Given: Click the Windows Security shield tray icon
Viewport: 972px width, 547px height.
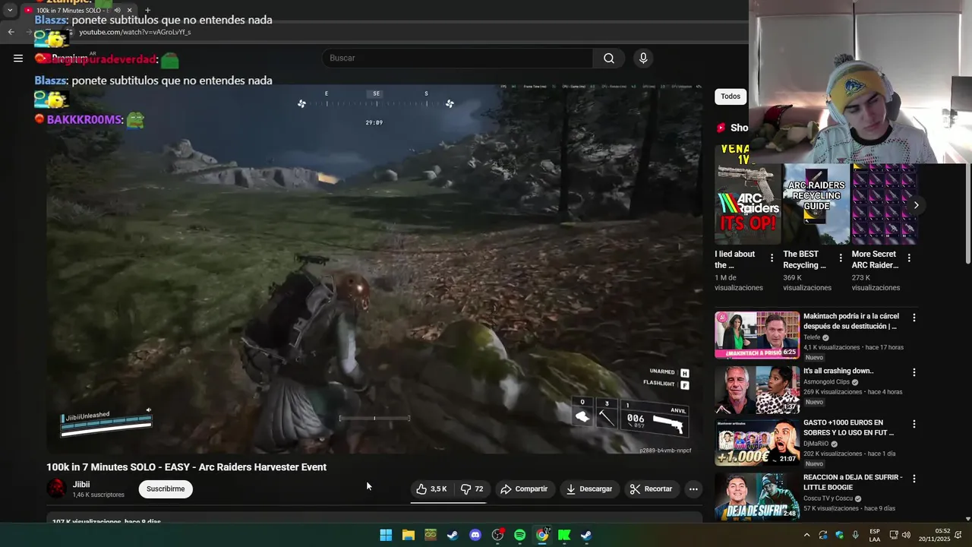Looking at the screenshot, I should [839, 535].
